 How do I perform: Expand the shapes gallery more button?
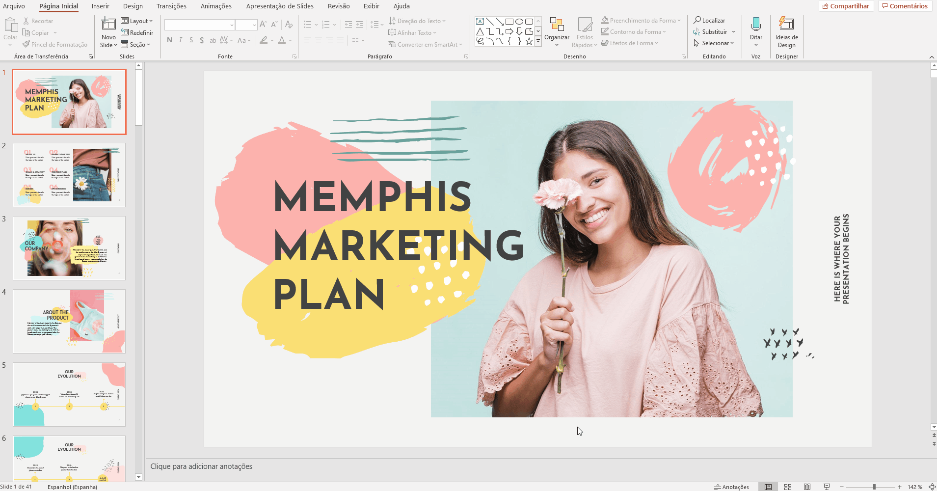pyautogui.click(x=538, y=42)
